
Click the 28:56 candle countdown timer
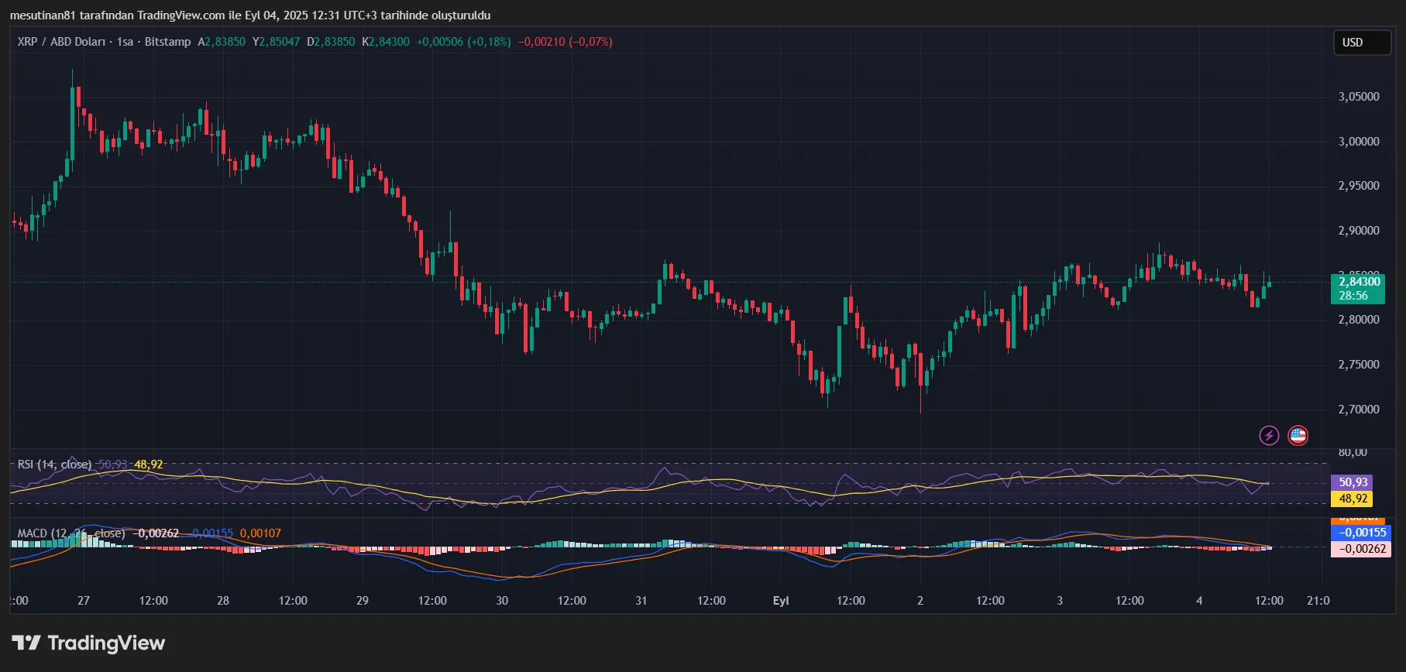(1353, 296)
